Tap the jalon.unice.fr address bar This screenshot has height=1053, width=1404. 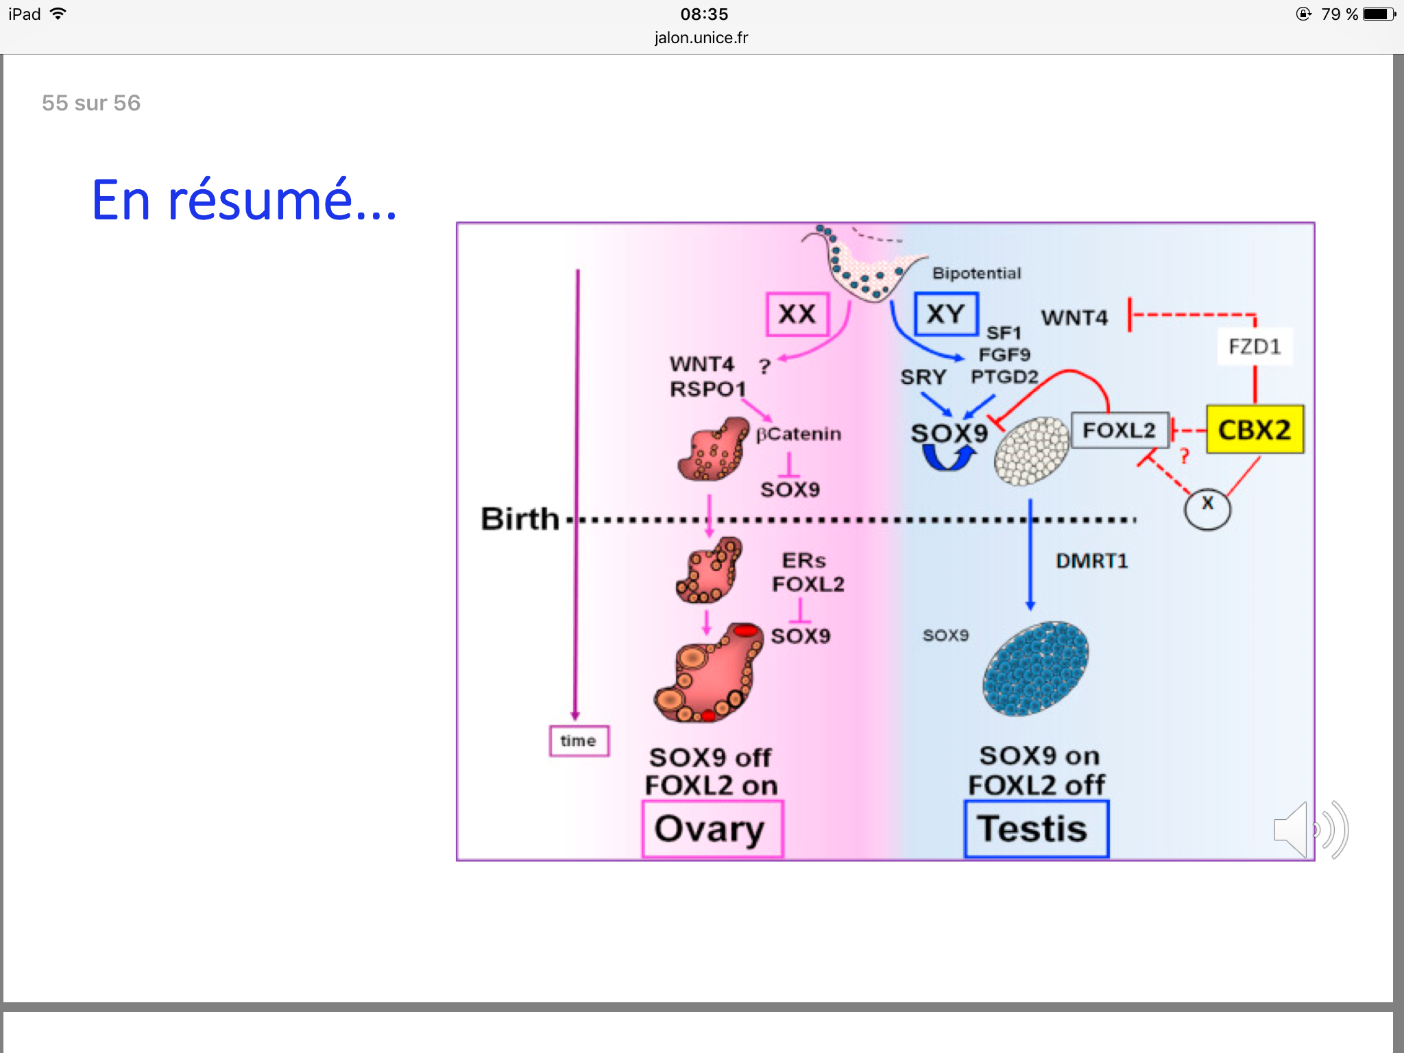tap(701, 38)
